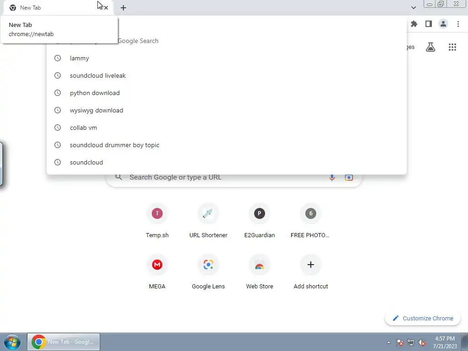
Task: Click the search magnifier icon
Action: pos(119,177)
